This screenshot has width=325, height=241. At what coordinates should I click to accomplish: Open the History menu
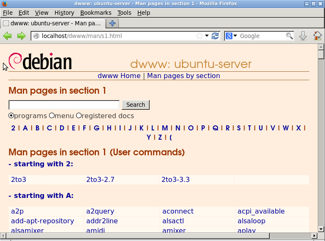point(64,13)
